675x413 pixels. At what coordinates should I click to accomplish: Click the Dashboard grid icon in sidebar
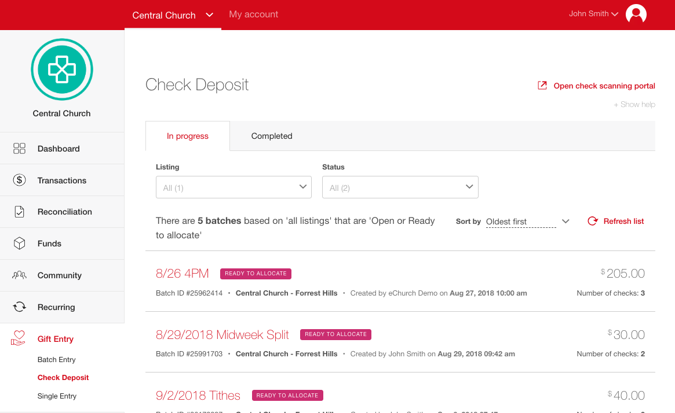(x=19, y=149)
